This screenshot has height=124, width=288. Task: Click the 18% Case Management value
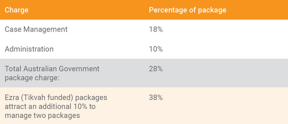click(156, 29)
